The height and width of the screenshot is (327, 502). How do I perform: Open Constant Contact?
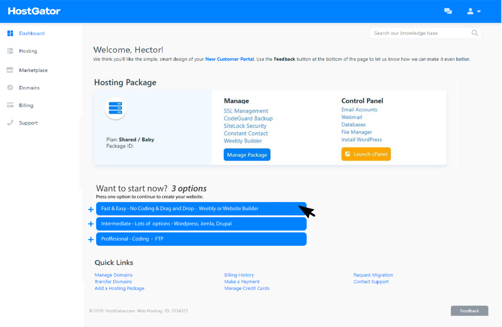point(246,133)
